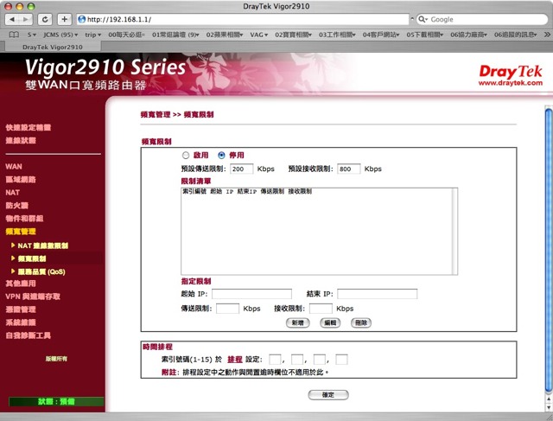This screenshot has width=553, height=421.
Task: Open the WAN sidebar menu
Action: 14,167
